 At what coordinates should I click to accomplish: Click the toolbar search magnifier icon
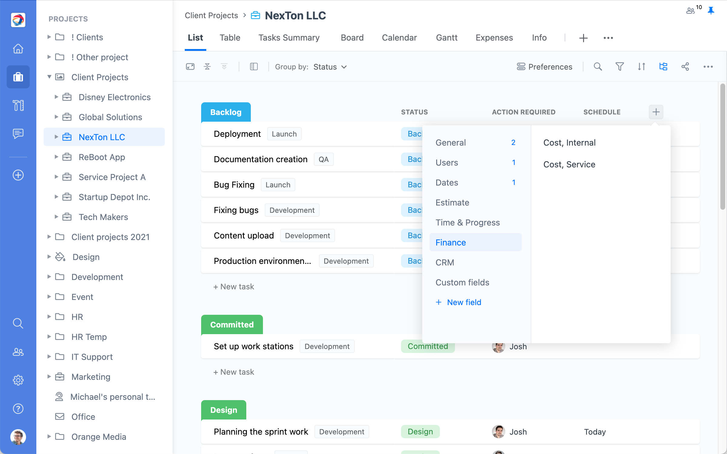pyautogui.click(x=598, y=67)
